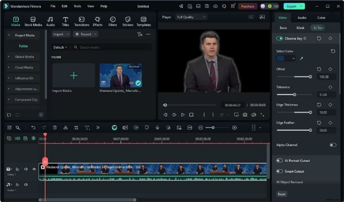Open the Tools menu
This screenshot has width=344, height=202.
coord(77,6)
